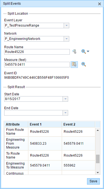Open the Start Date picker dropdown

65,99
